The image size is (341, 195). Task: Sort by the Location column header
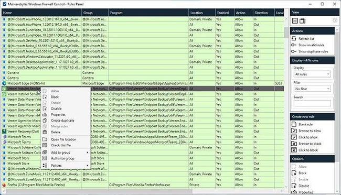click(x=202, y=13)
